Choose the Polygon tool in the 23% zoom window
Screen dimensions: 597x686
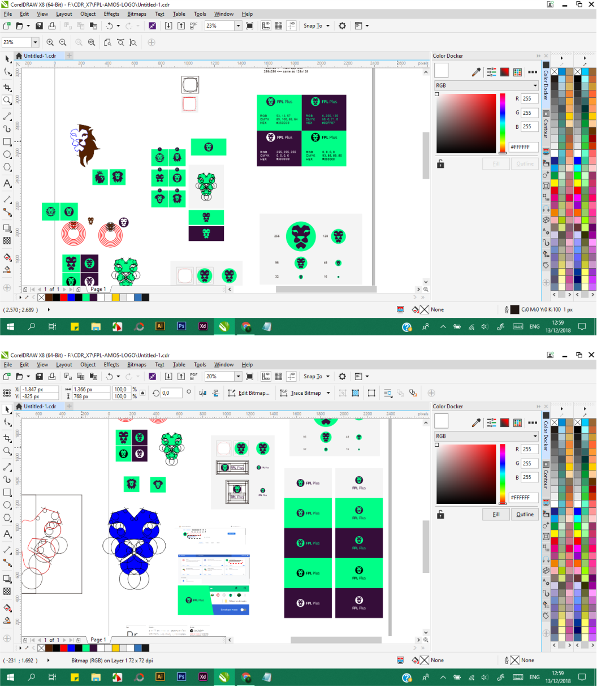(7, 167)
